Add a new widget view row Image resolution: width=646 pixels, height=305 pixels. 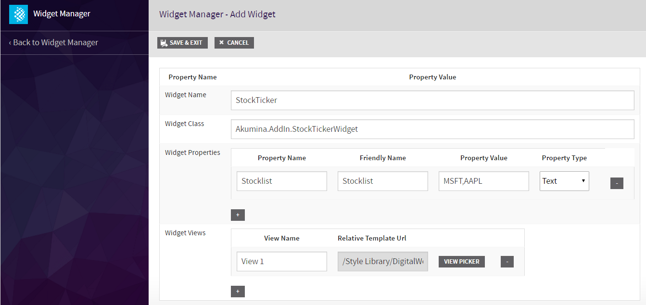point(238,292)
